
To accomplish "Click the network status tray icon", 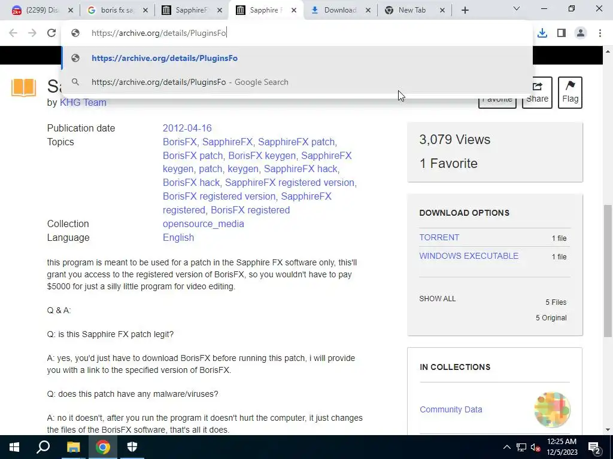I will click(521, 447).
